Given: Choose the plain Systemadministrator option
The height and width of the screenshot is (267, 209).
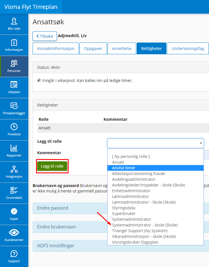Looking at the screenshot, I should [156, 219].
